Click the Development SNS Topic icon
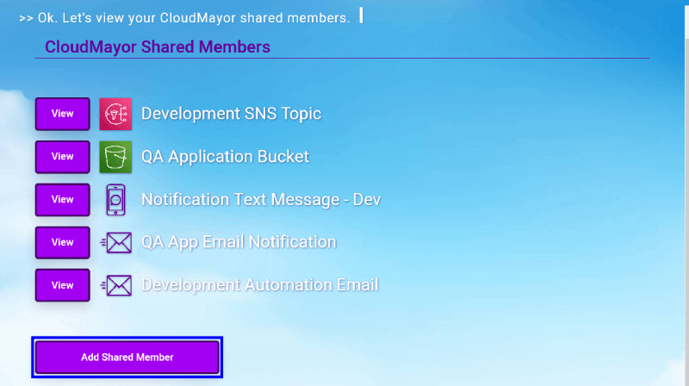 [x=115, y=114]
